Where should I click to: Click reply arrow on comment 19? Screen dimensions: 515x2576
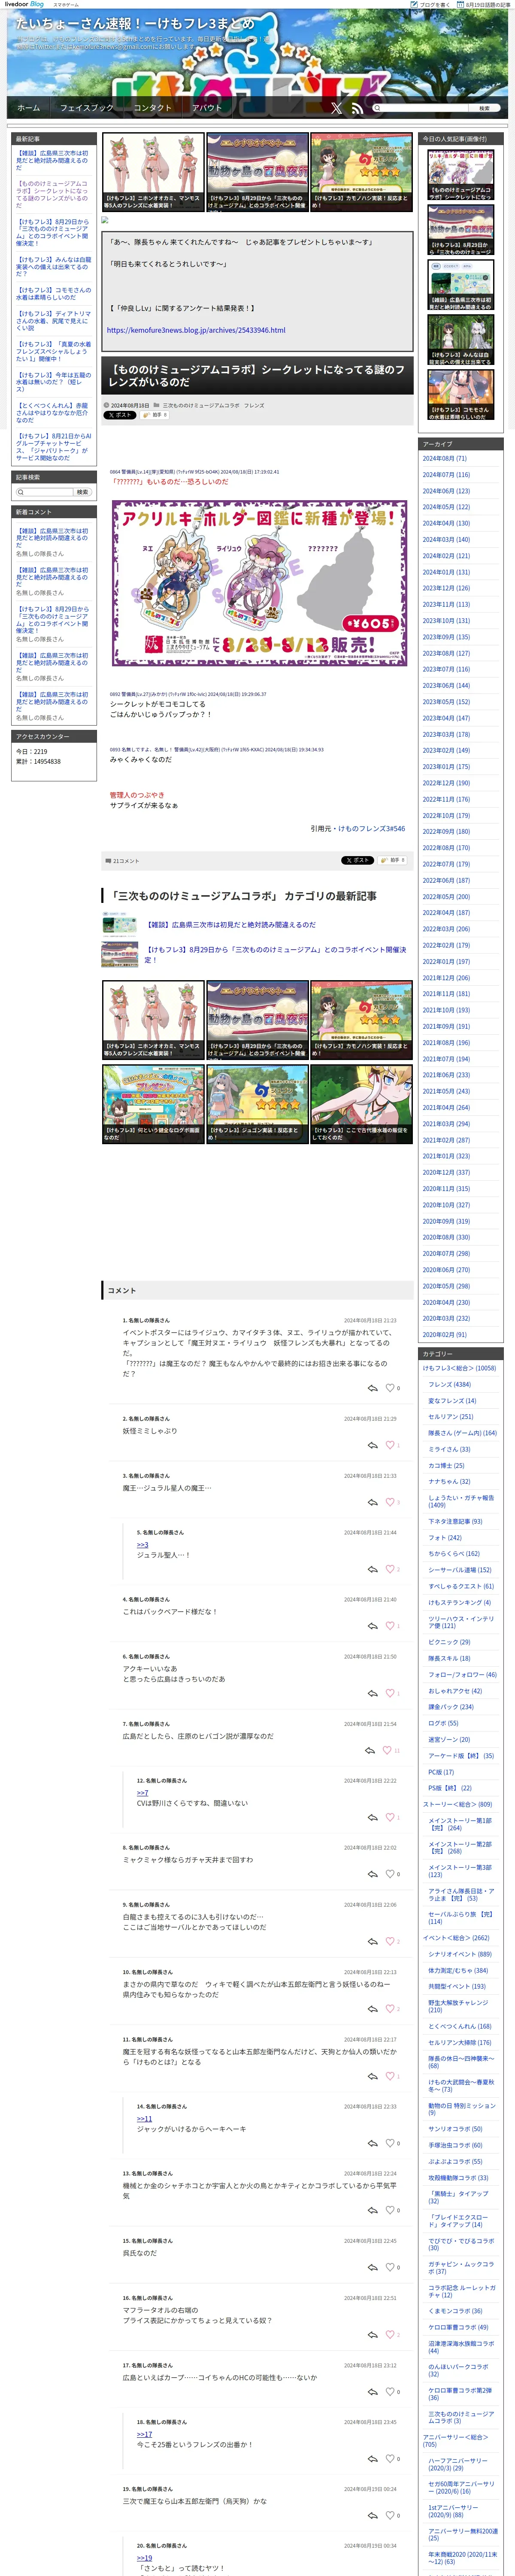(372, 2516)
